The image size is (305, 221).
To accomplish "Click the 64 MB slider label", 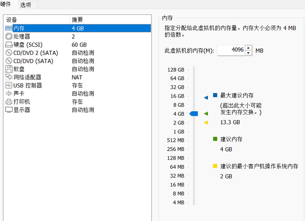I will click(177, 167).
